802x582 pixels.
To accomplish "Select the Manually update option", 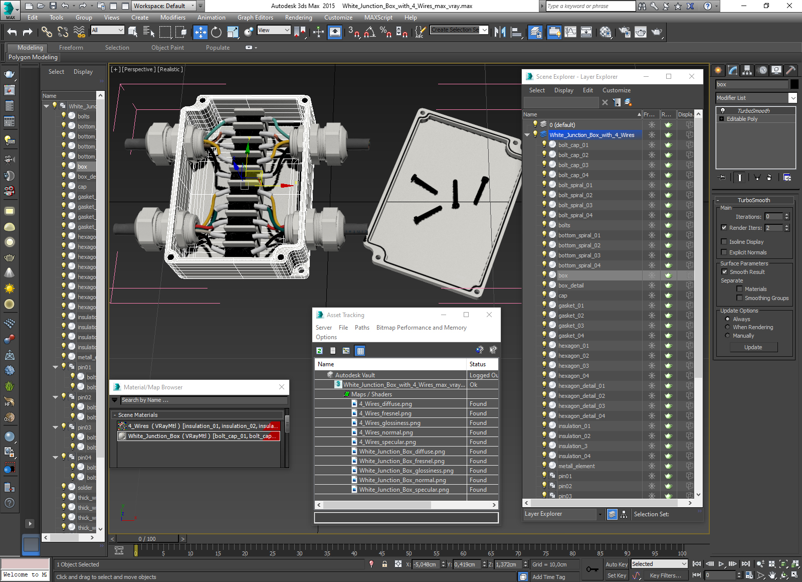I will coord(727,336).
